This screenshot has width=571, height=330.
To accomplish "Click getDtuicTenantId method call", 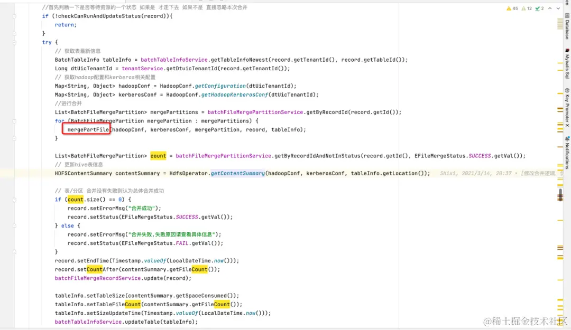I will pyautogui.click(x=191, y=69).
